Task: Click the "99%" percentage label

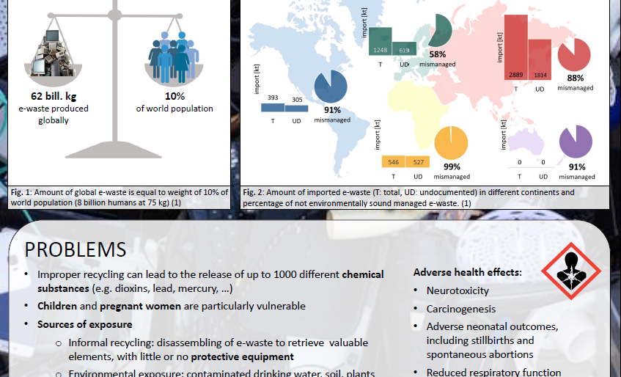Action: [x=452, y=166]
